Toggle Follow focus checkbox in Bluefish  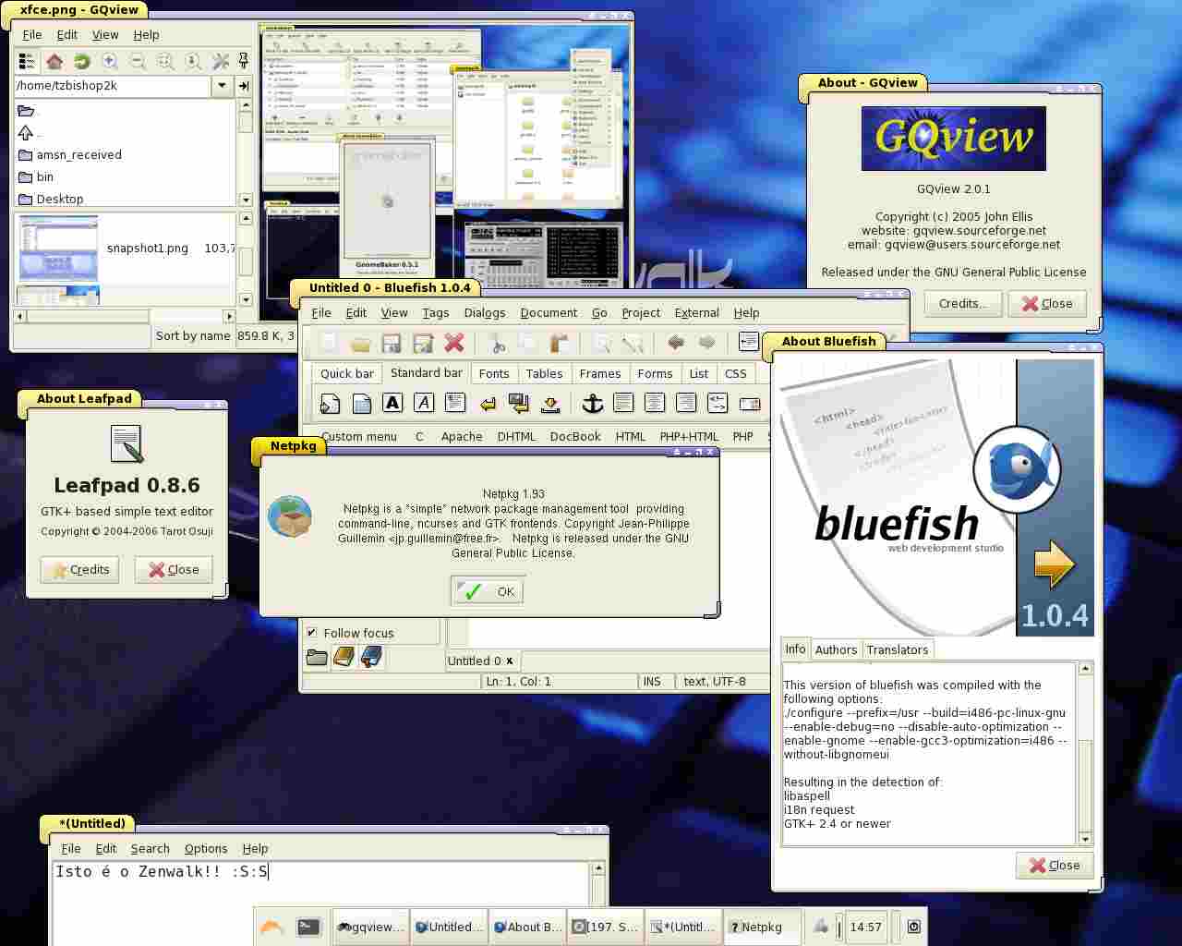tap(312, 633)
